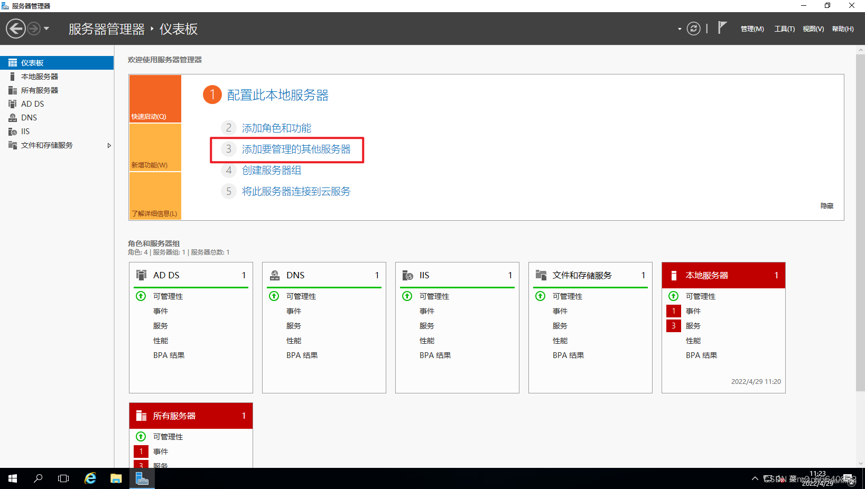The image size is (865, 489).
Task: Click the AD DS tile icon
Action: (142, 275)
